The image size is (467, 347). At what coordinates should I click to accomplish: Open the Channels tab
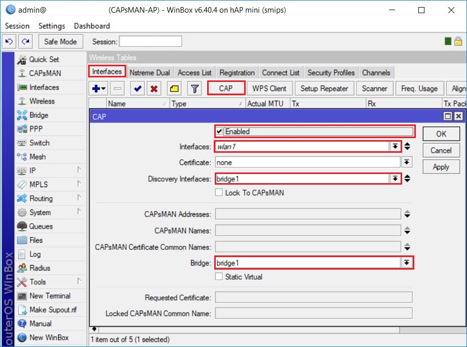coord(376,72)
